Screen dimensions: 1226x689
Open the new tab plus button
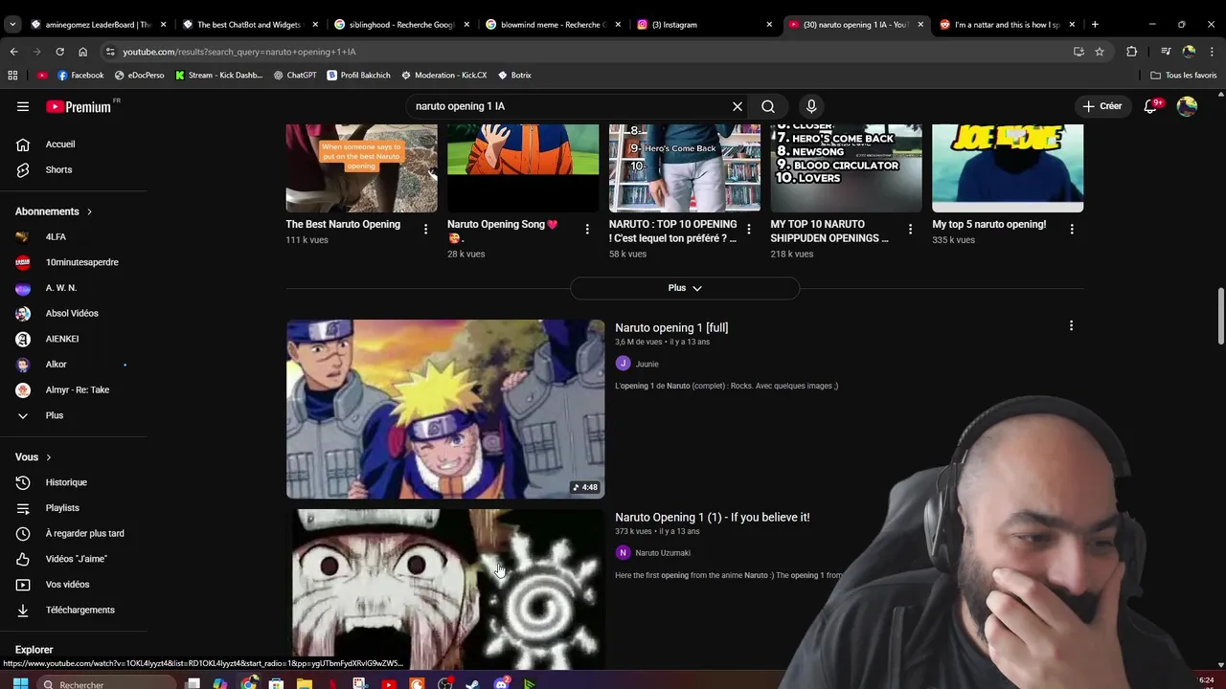[x=1095, y=24]
